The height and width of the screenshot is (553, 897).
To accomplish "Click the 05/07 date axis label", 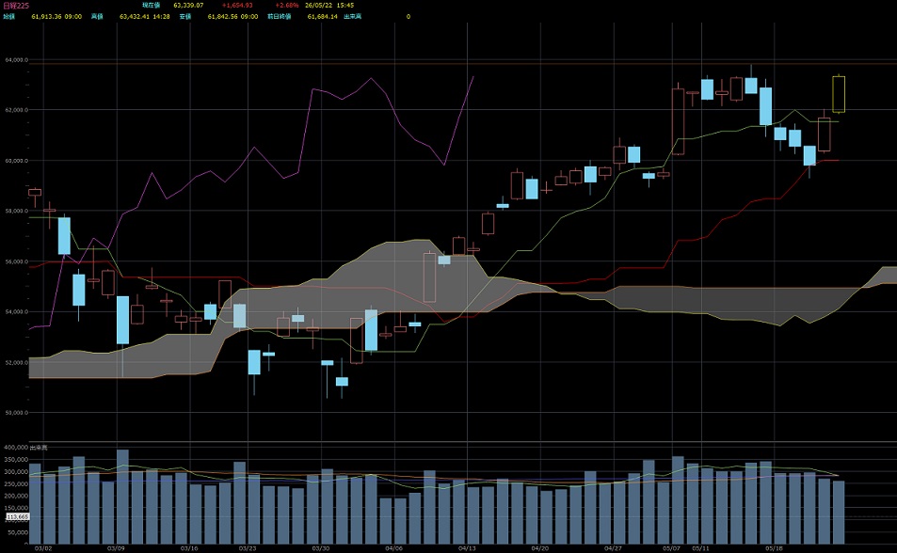I will (x=672, y=548).
